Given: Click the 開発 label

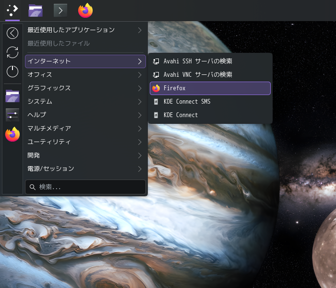Looking at the screenshot, I should 34,156.
